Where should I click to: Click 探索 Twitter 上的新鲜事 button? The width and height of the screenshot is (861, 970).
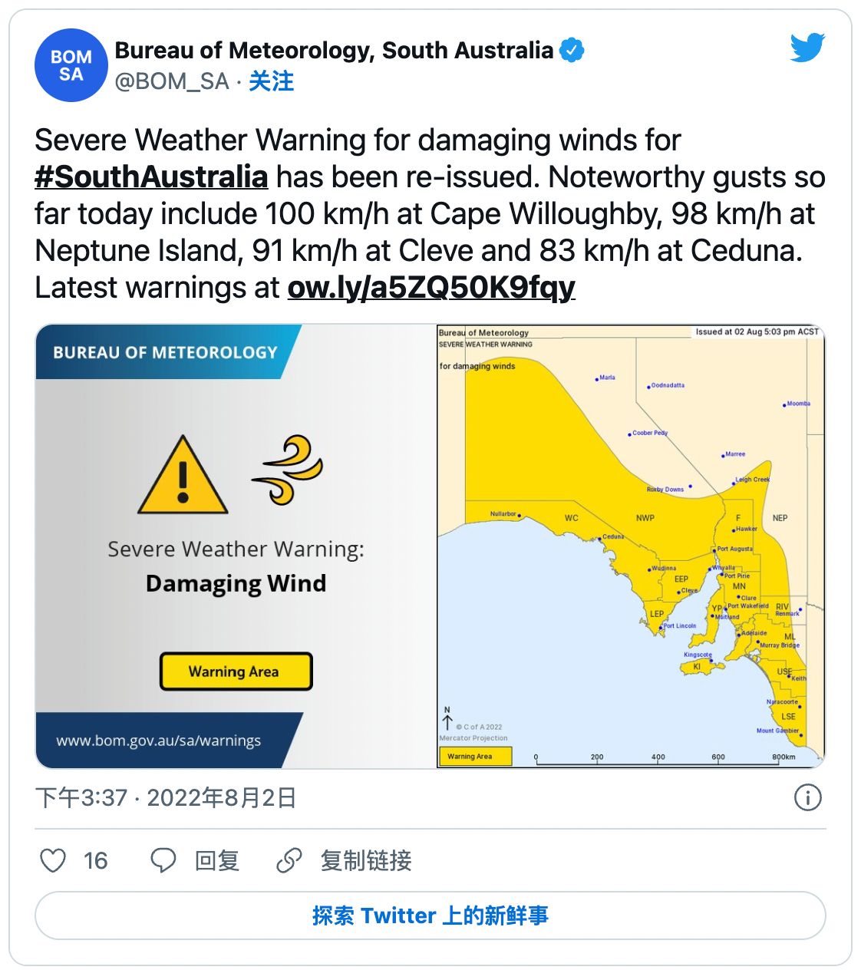point(430,916)
